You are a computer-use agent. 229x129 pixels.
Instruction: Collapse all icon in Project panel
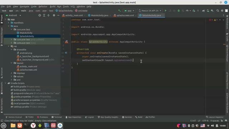click(x=48, y=15)
